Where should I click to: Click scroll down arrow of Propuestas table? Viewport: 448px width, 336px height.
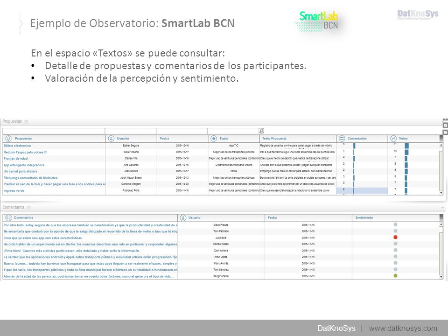(441, 193)
